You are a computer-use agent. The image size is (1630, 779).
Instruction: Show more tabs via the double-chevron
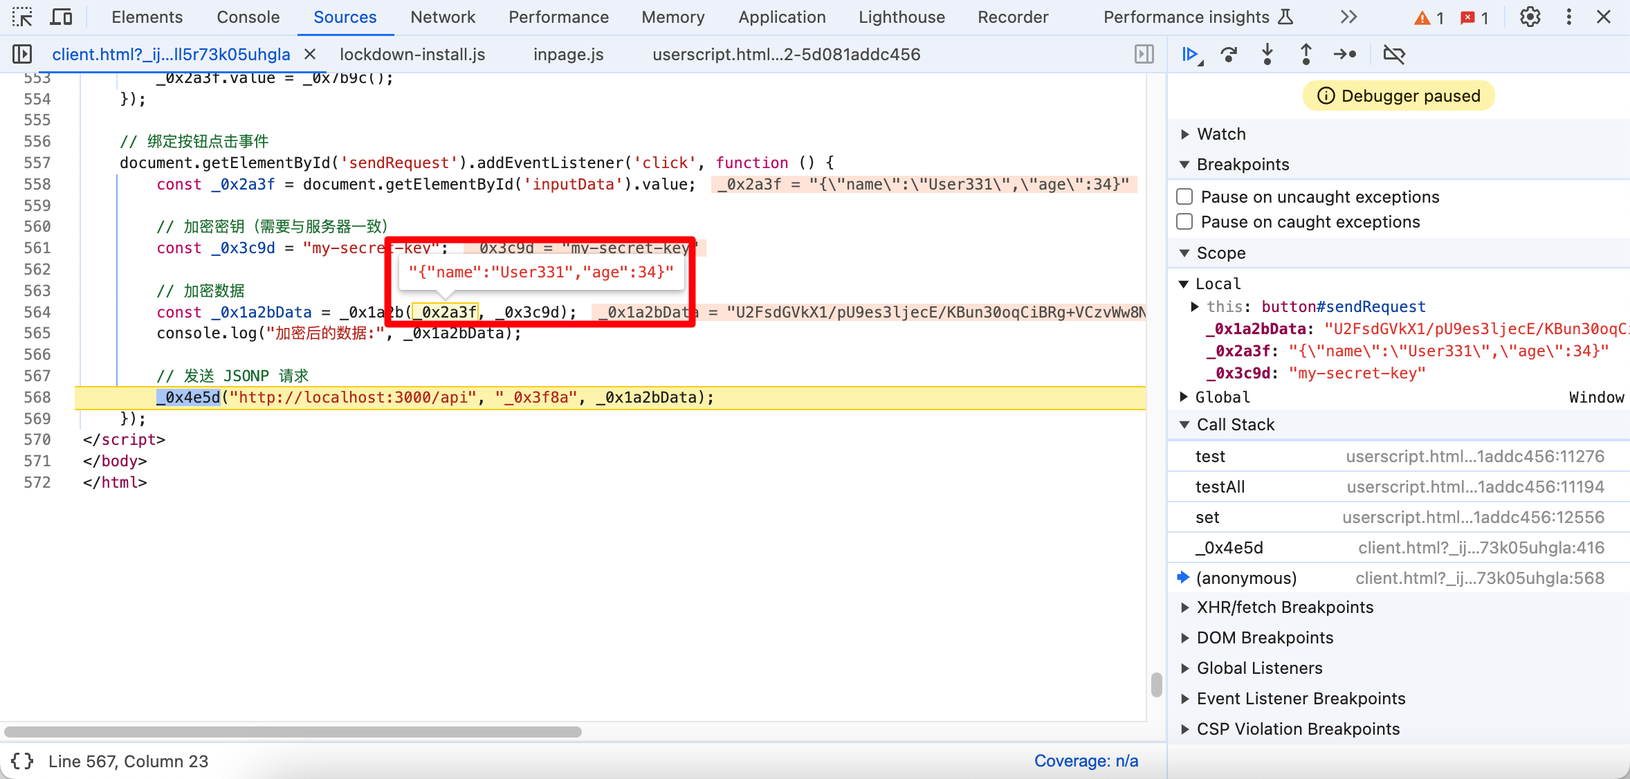click(1348, 17)
